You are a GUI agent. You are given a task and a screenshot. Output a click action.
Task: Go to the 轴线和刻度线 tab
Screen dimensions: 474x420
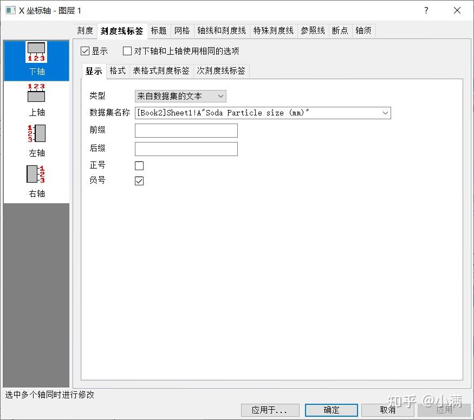[222, 30]
